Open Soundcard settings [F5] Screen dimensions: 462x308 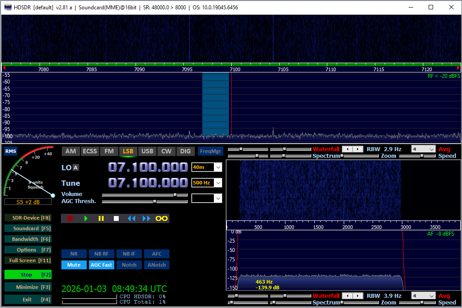coord(28,228)
